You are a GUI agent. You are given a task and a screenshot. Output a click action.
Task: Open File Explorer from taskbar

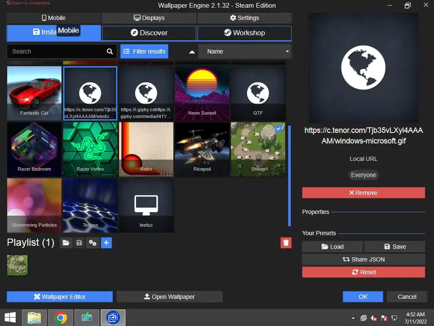pyautogui.click(x=34, y=318)
